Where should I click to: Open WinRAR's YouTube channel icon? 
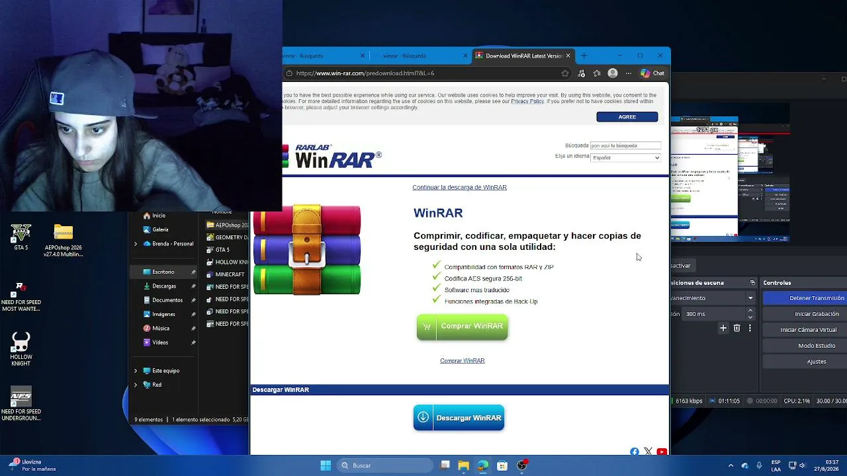[662, 452]
